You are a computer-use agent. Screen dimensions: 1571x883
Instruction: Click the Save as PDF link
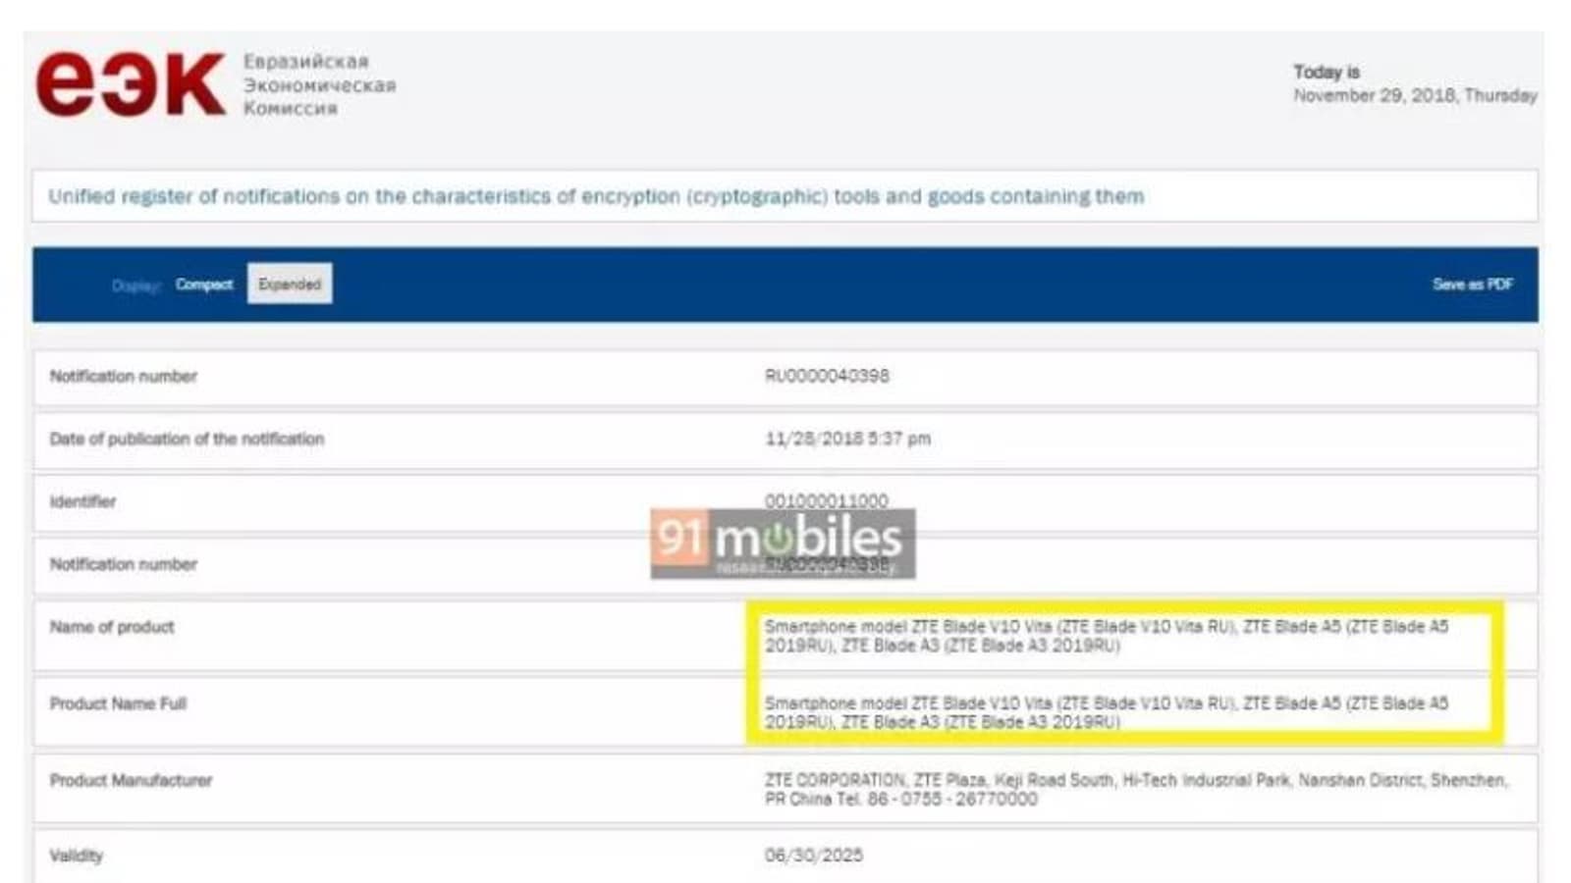pyautogui.click(x=1472, y=285)
